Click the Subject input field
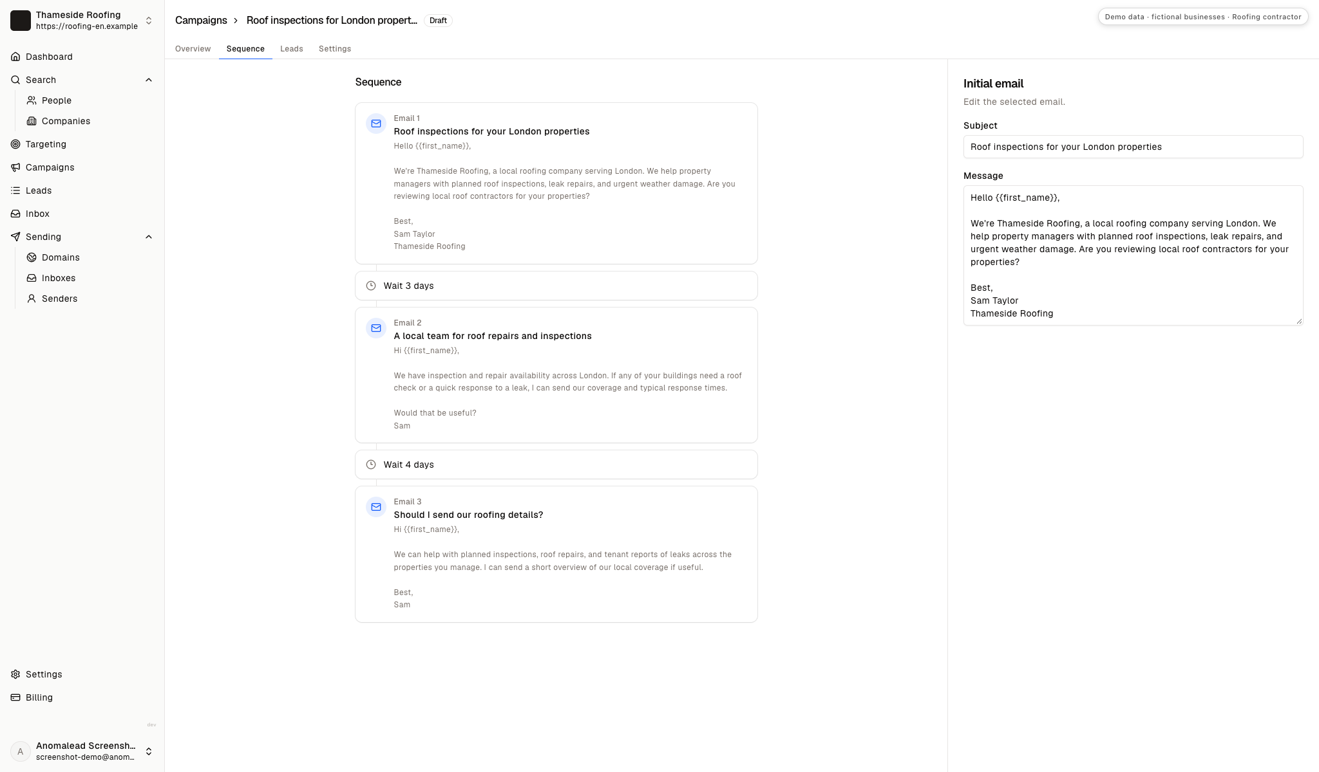The image size is (1319, 772). click(x=1133, y=147)
